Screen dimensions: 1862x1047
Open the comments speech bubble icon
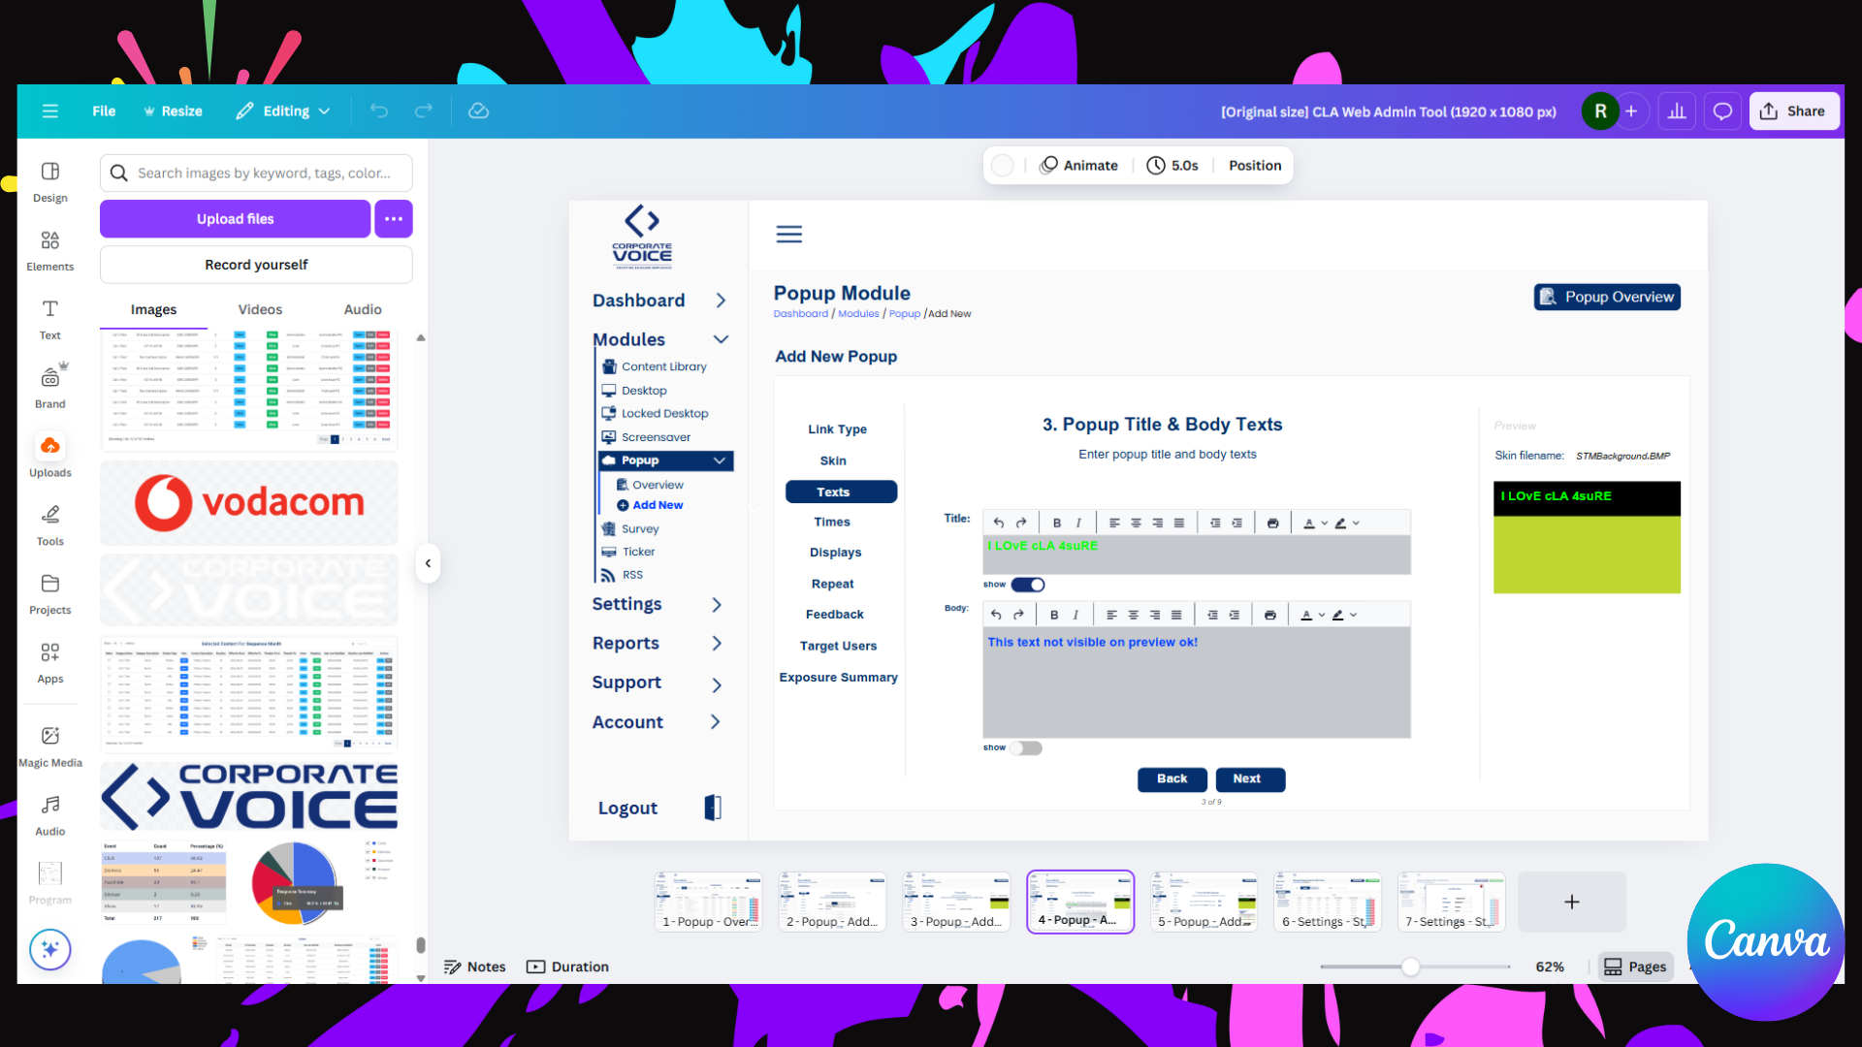click(x=1722, y=111)
